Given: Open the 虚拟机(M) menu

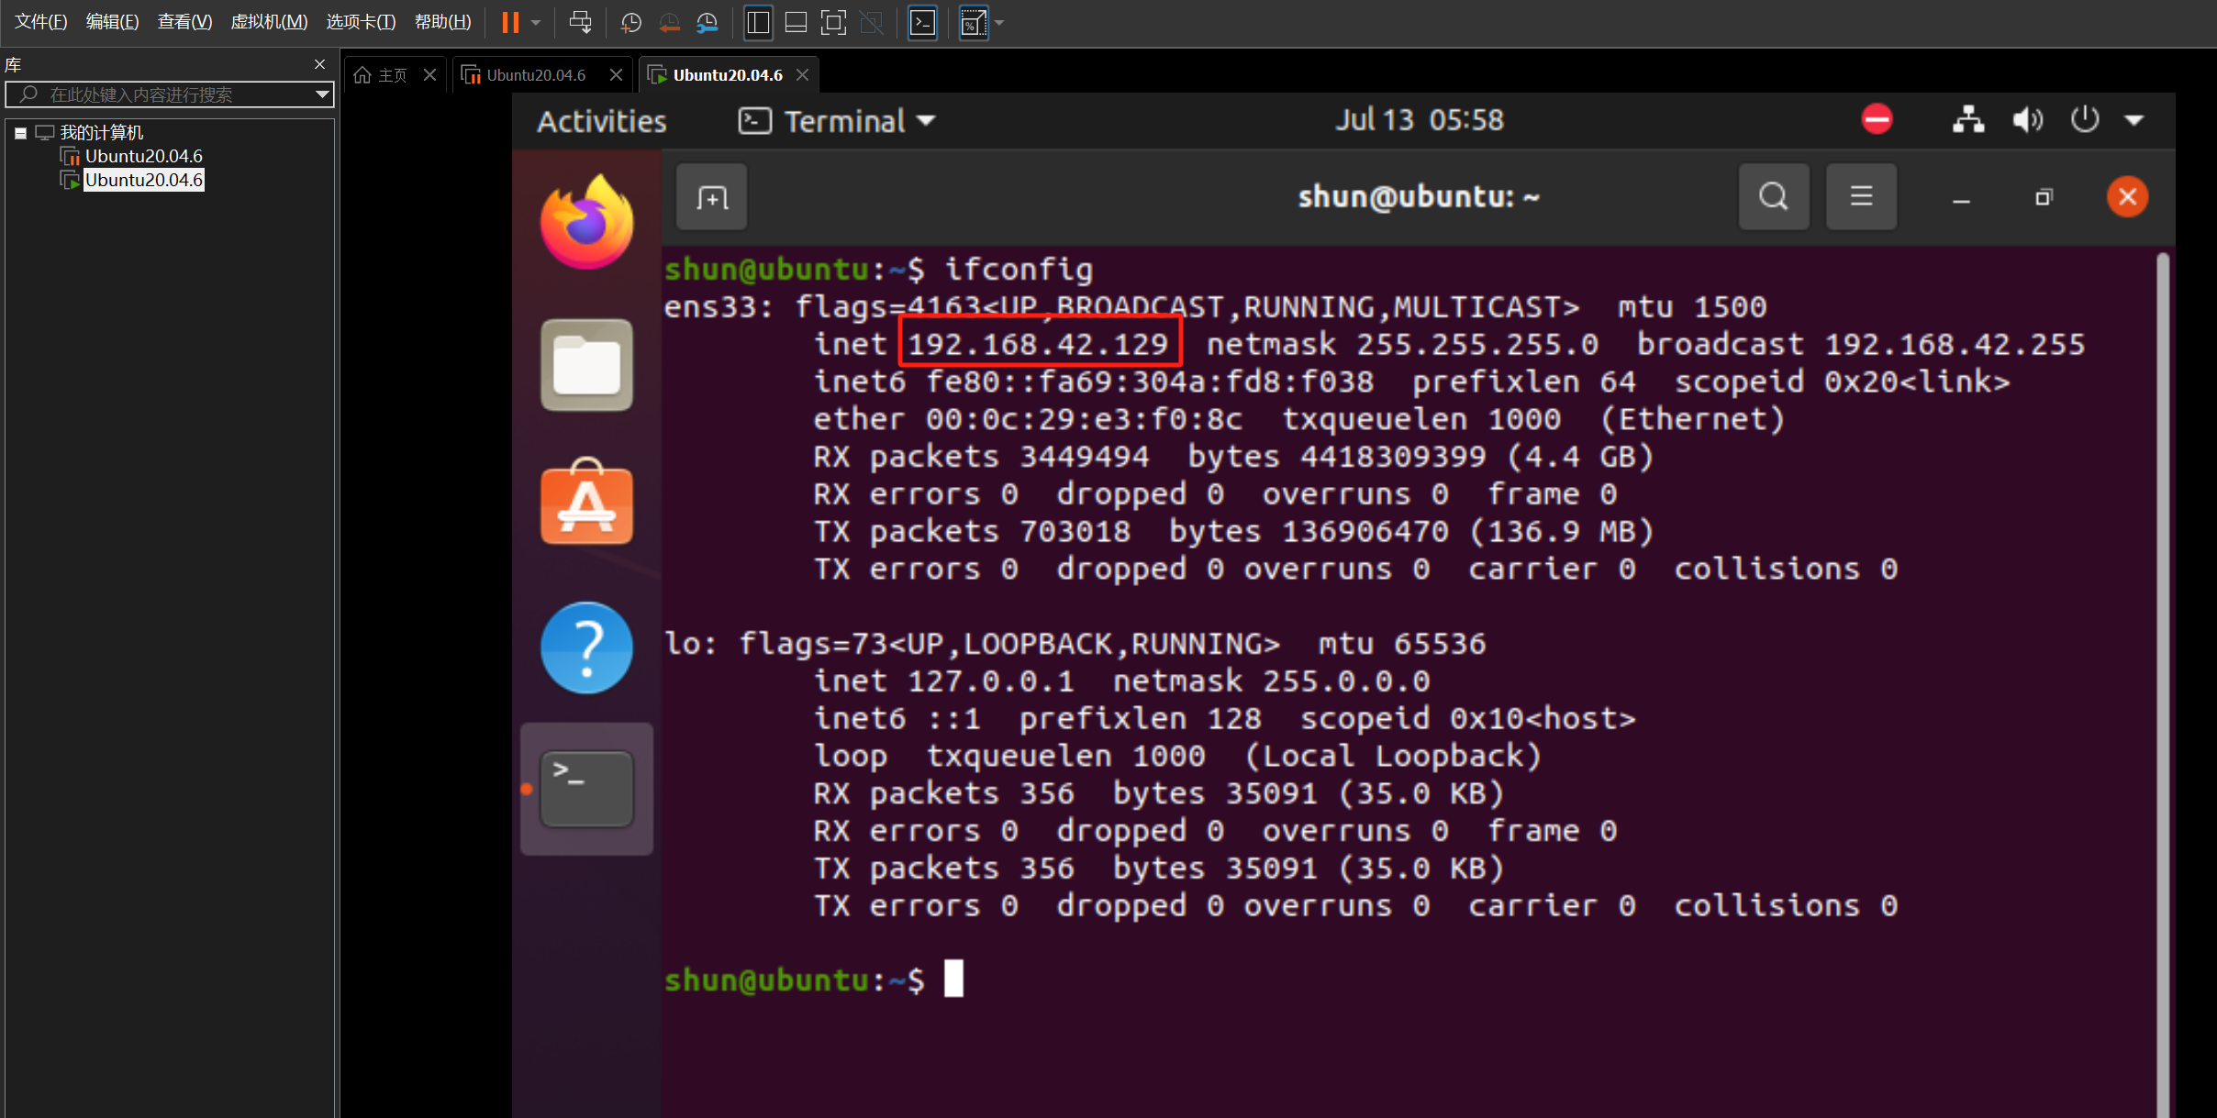Looking at the screenshot, I should (269, 22).
